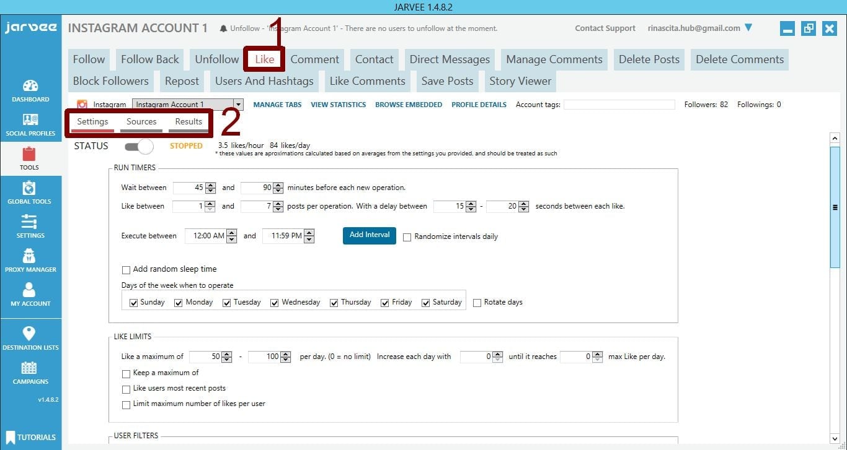This screenshot has width=847, height=450.
Task: Open the Like tab
Action: click(x=265, y=59)
